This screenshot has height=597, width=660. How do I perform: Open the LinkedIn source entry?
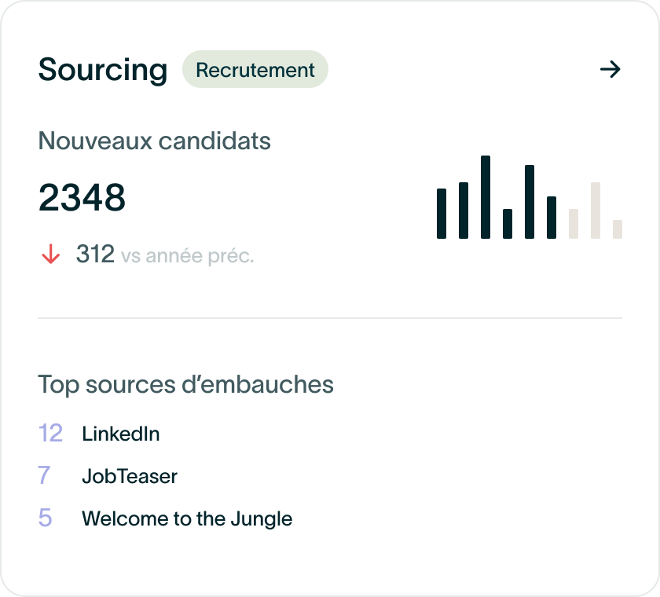(121, 434)
